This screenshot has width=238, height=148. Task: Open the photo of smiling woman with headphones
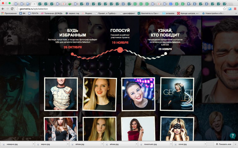point(138,94)
